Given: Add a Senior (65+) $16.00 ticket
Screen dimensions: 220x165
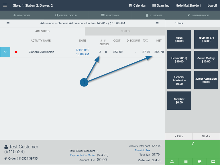Looking at the screenshot, I should coord(179,60).
